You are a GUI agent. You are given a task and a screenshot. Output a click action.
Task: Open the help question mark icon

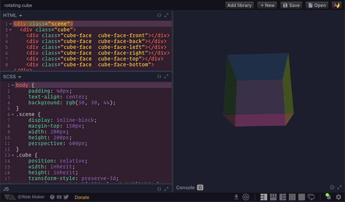pyautogui.click(x=52, y=197)
